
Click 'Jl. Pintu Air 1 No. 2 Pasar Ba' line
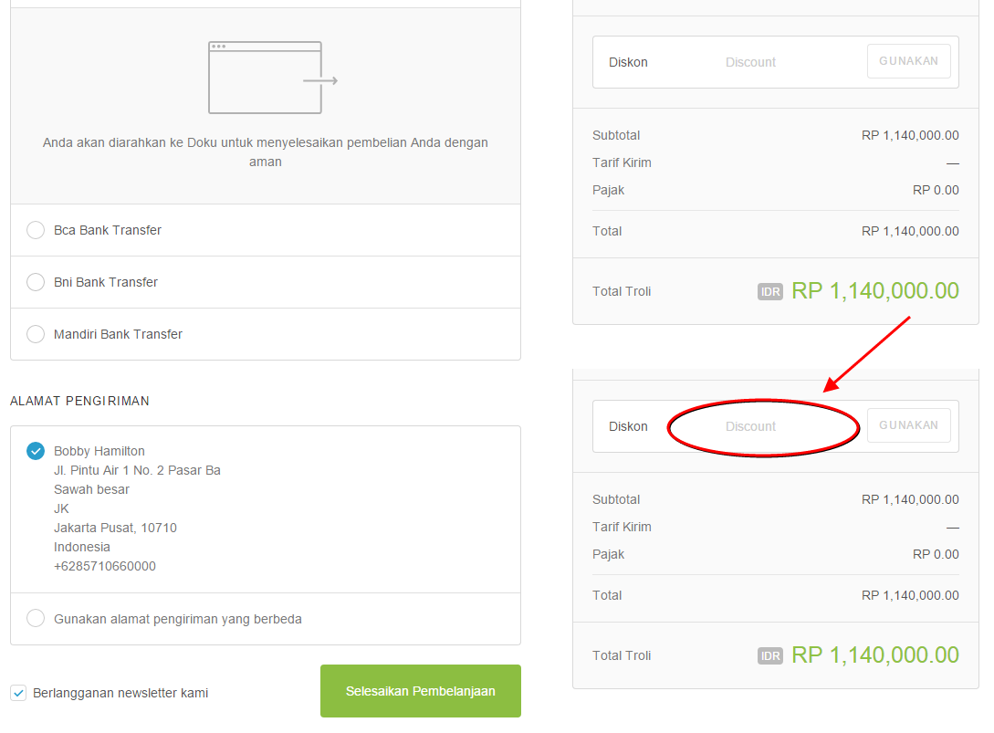click(137, 470)
